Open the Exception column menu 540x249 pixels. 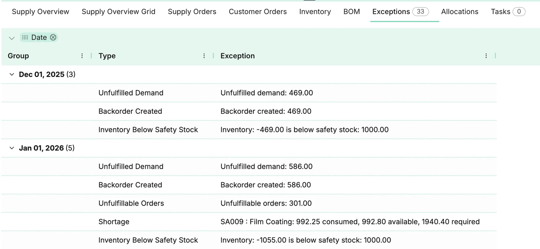point(486,56)
